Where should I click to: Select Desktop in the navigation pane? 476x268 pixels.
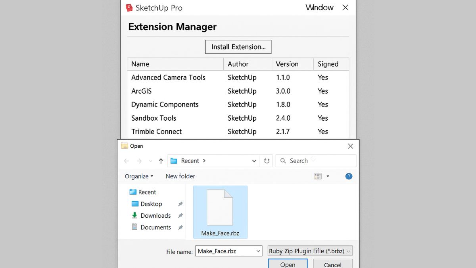point(147,204)
